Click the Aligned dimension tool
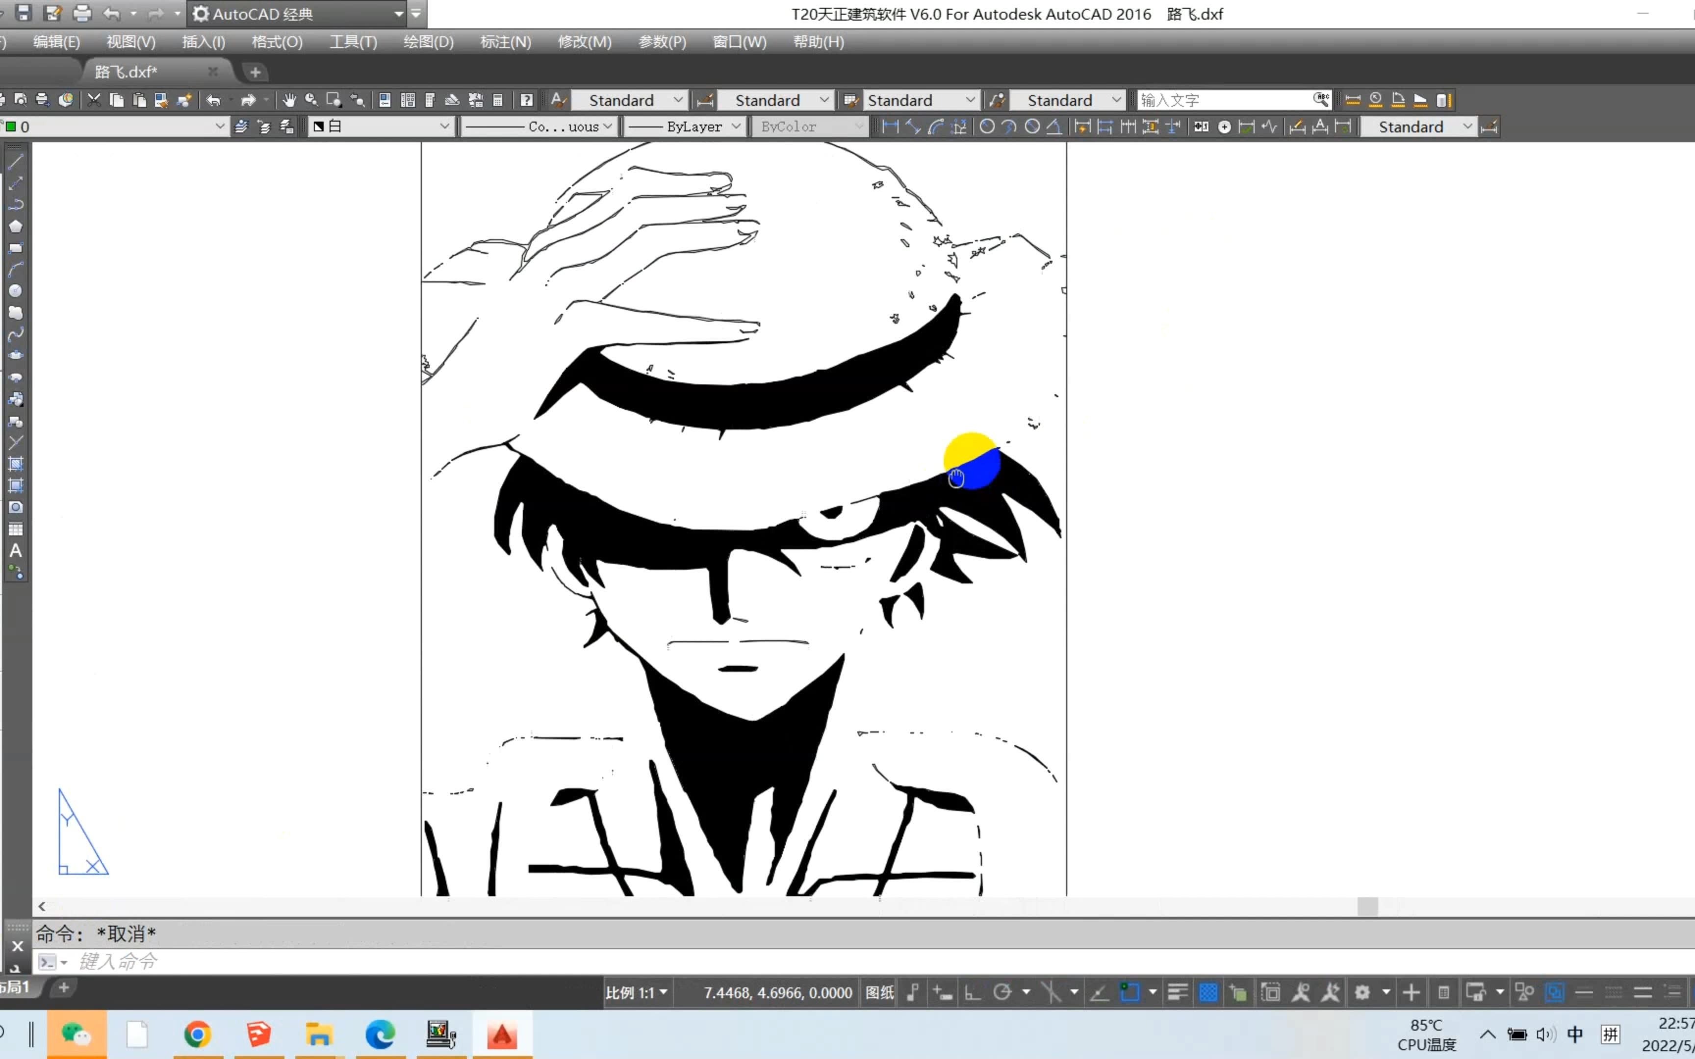1695x1059 pixels. (913, 127)
